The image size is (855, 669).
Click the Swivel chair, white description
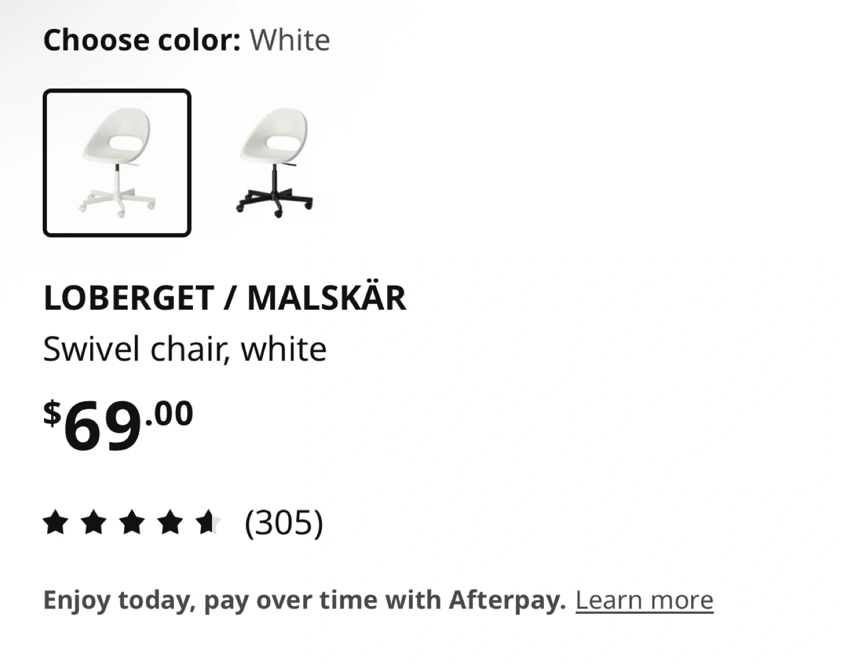coord(185,349)
